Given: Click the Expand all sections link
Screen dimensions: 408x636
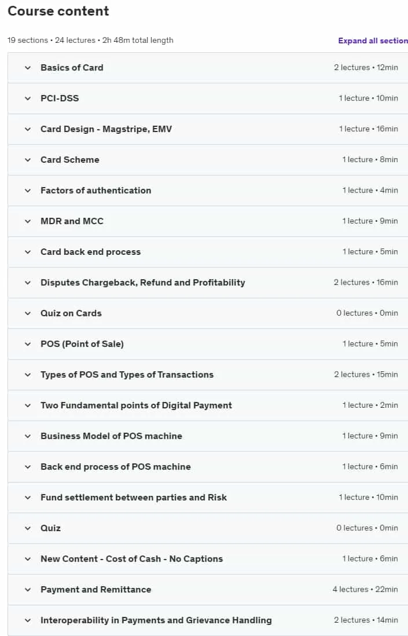Looking at the screenshot, I should pyautogui.click(x=373, y=41).
